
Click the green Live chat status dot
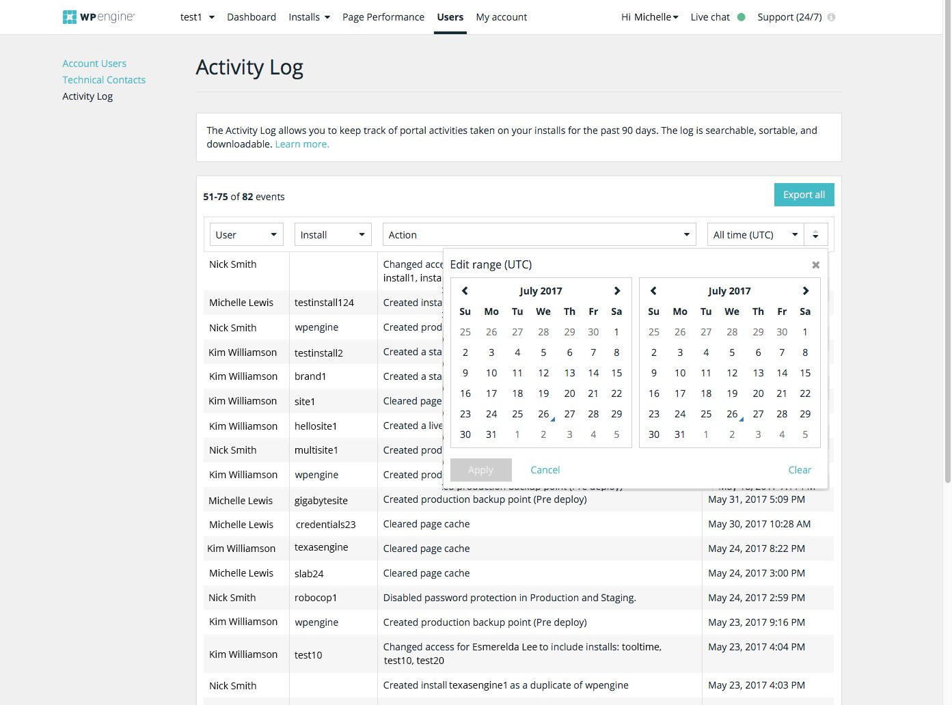point(741,17)
